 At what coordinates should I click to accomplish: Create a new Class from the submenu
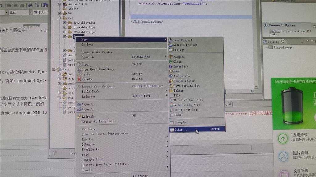pyautogui.click(x=196, y=61)
